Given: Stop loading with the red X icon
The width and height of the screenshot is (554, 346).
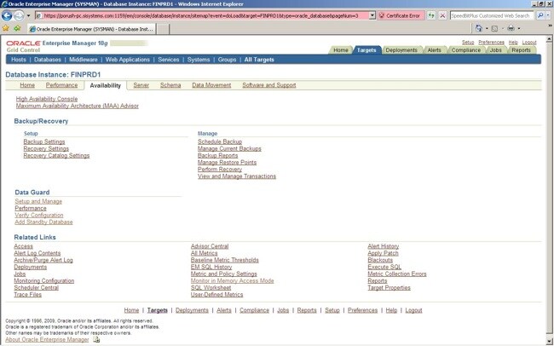Looking at the screenshot, I should (x=442, y=15).
